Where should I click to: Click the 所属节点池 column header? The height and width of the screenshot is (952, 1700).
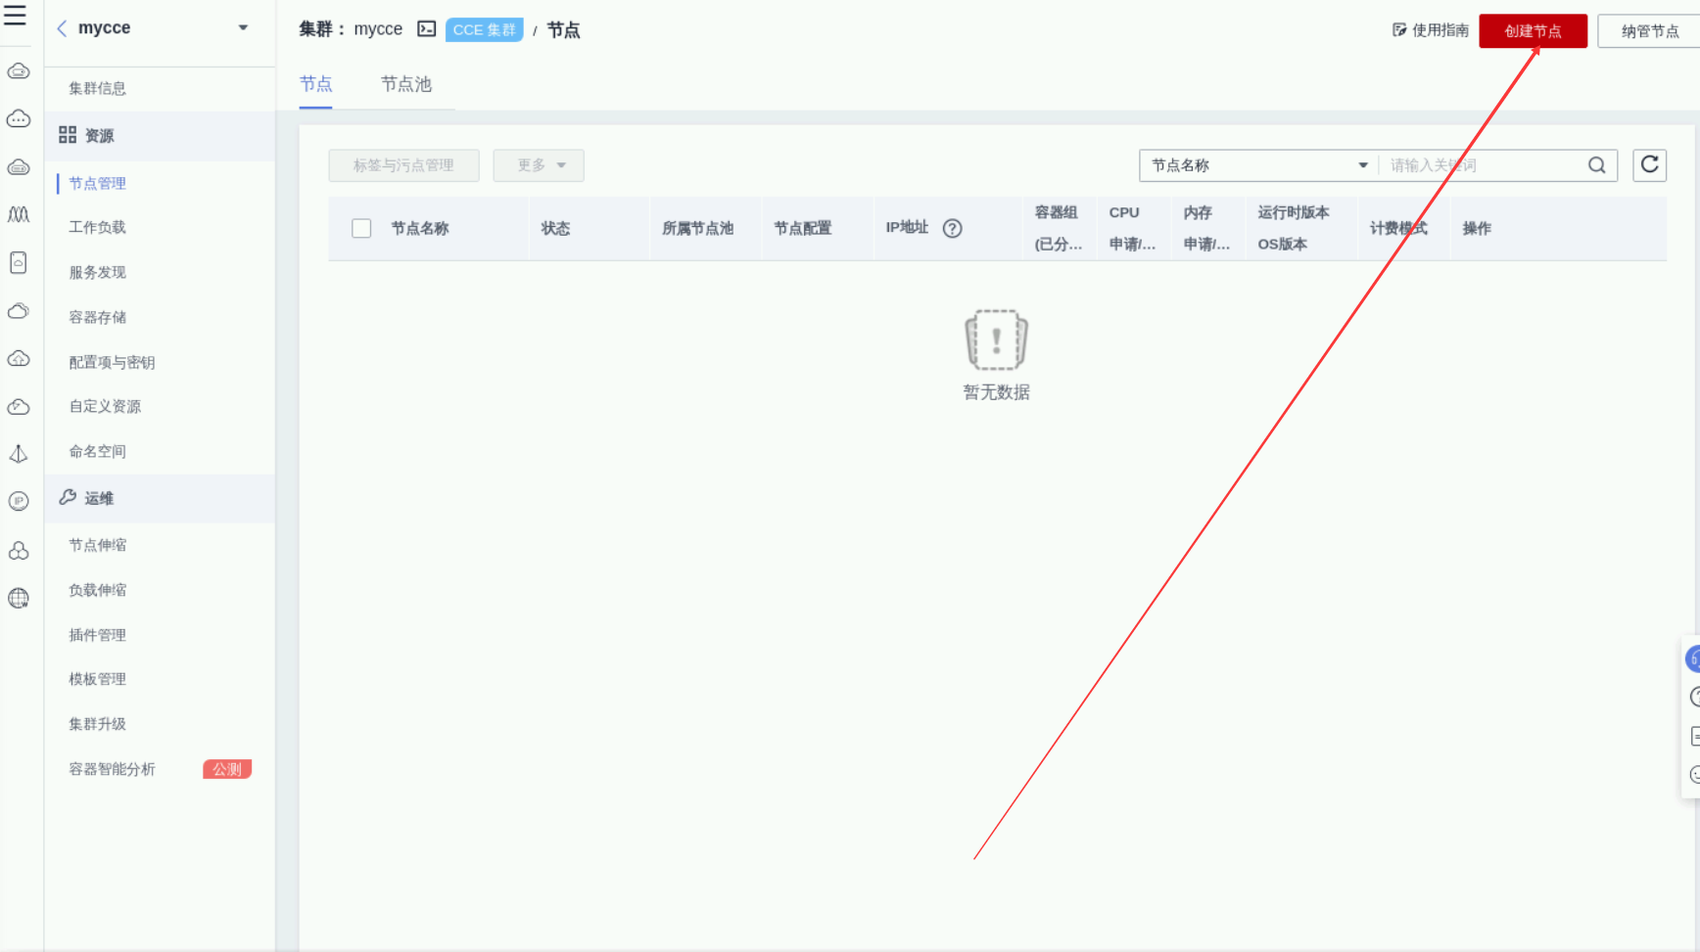click(697, 228)
